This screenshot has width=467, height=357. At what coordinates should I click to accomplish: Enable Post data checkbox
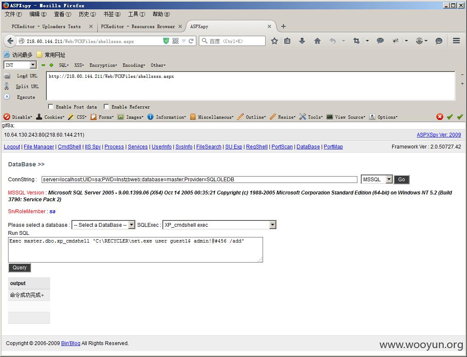[x=51, y=106]
